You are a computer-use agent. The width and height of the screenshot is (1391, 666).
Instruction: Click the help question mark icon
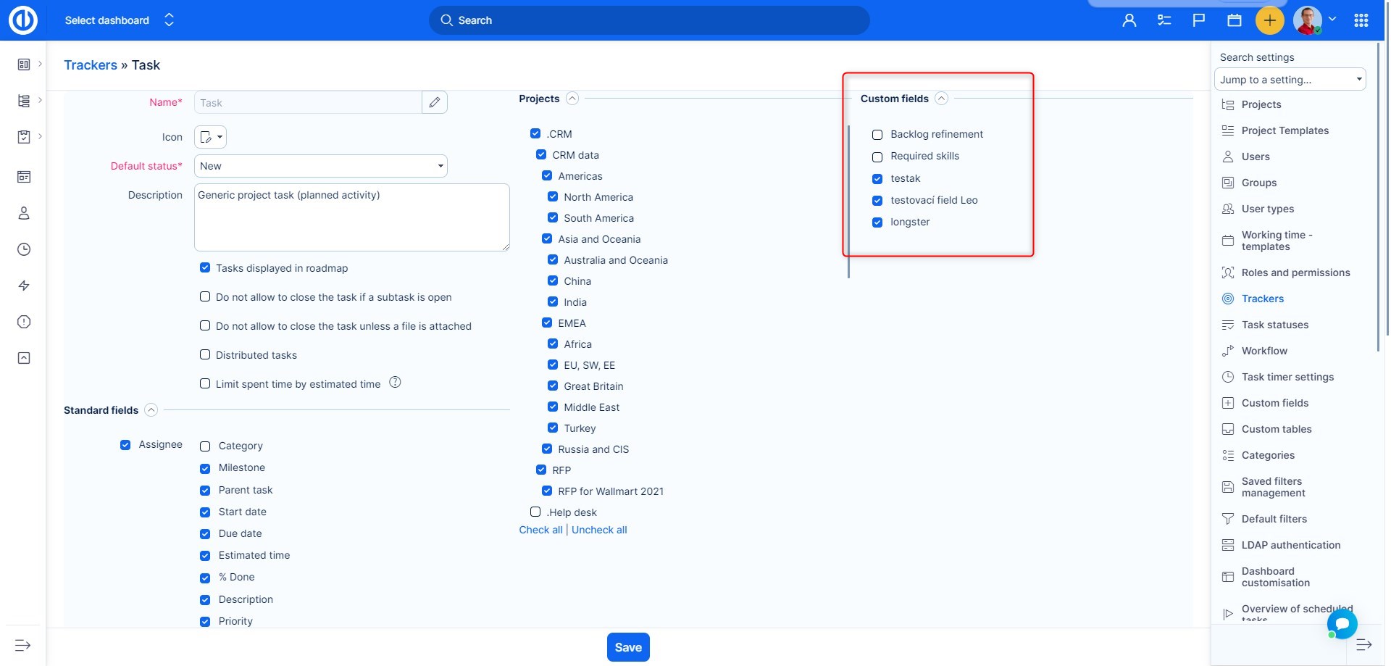click(395, 383)
